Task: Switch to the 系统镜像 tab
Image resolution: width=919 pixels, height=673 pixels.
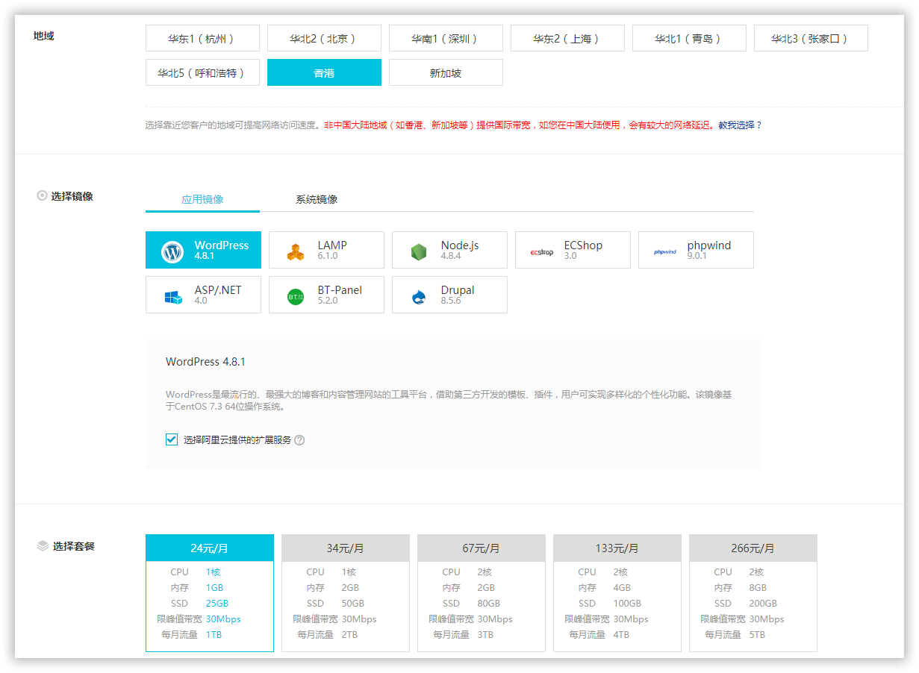Action: 317,199
